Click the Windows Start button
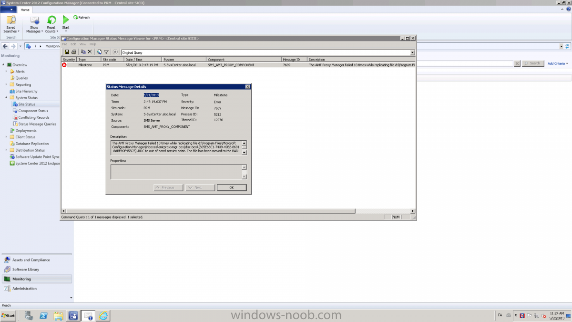 click(9, 315)
